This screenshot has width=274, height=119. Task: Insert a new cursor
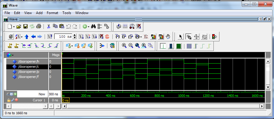pyautogui.click(x=10, y=46)
